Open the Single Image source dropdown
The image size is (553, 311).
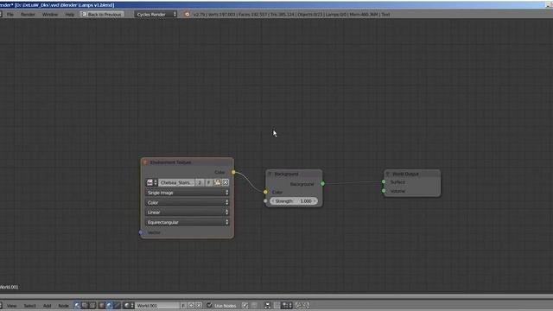pos(188,193)
